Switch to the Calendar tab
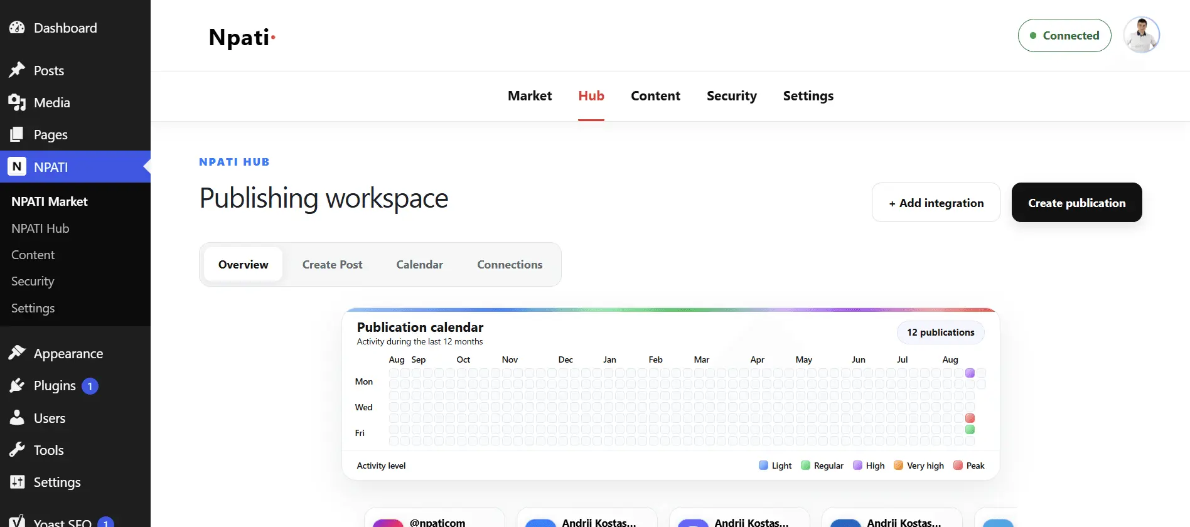 pos(420,265)
